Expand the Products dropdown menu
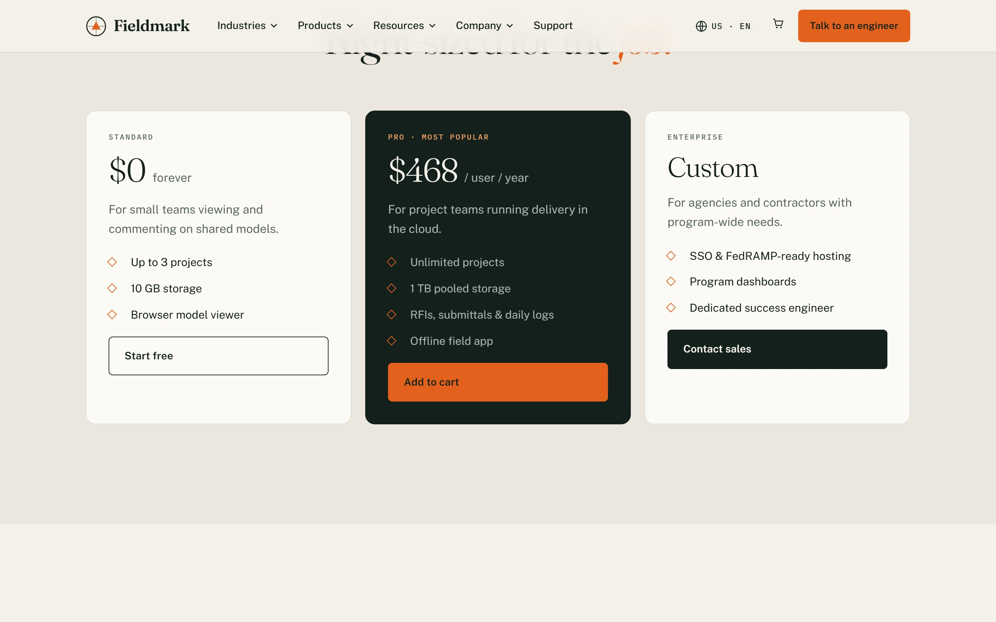This screenshot has height=622, width=996. [325, 26]
